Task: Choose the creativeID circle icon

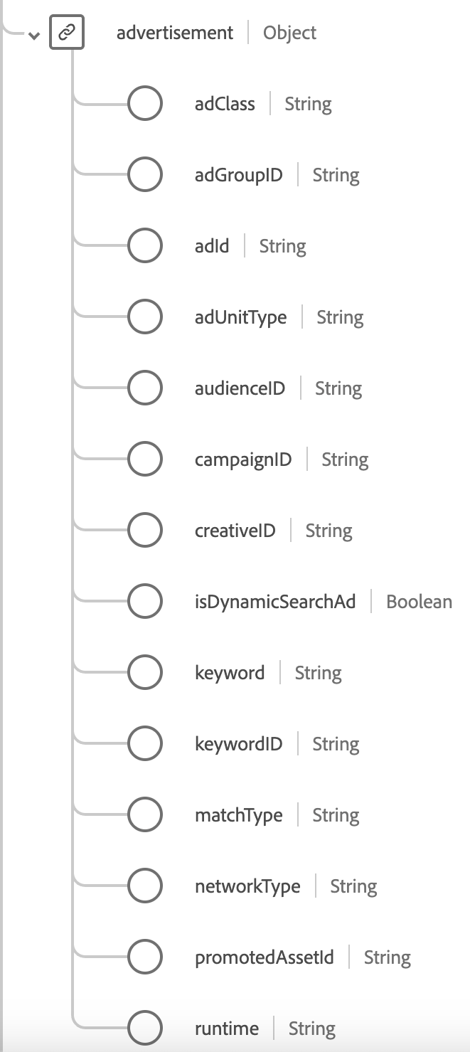Action: (145, 531)
